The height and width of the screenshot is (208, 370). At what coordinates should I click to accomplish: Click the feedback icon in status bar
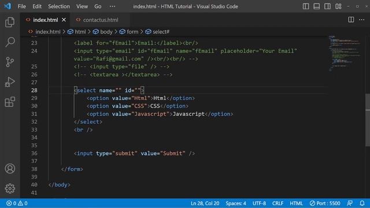tap(350, 203)
